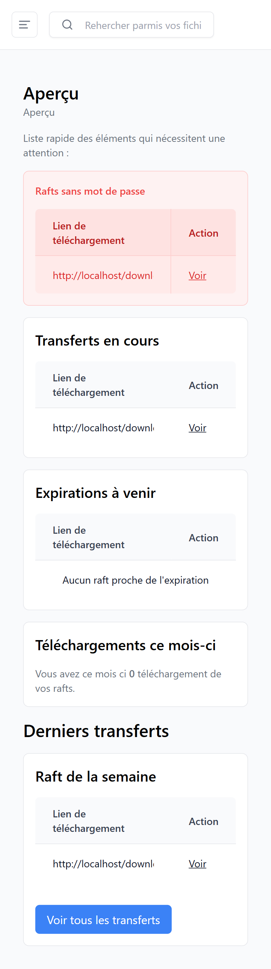Focus the file search field
The image size is (271, 969).
[x=143, y=25]
